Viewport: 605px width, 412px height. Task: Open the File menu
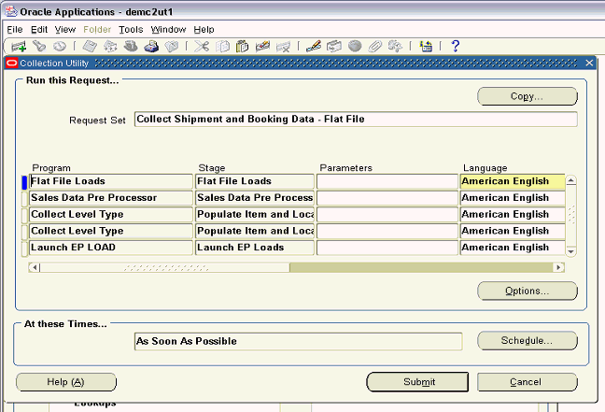[x=15, y=30]
